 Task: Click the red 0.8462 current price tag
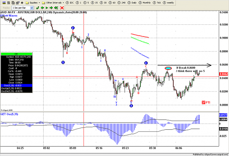click(224, 74)
